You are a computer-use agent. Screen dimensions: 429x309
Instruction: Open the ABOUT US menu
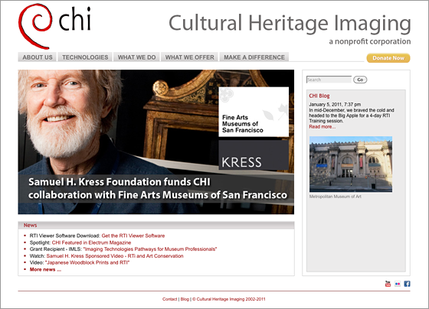pos(38,57)
